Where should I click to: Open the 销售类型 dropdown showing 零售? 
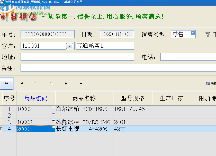click(x=193, y=34)
